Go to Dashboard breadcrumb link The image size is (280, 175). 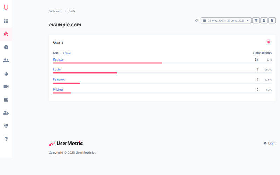pyautogui.click(x=55, y=11)
